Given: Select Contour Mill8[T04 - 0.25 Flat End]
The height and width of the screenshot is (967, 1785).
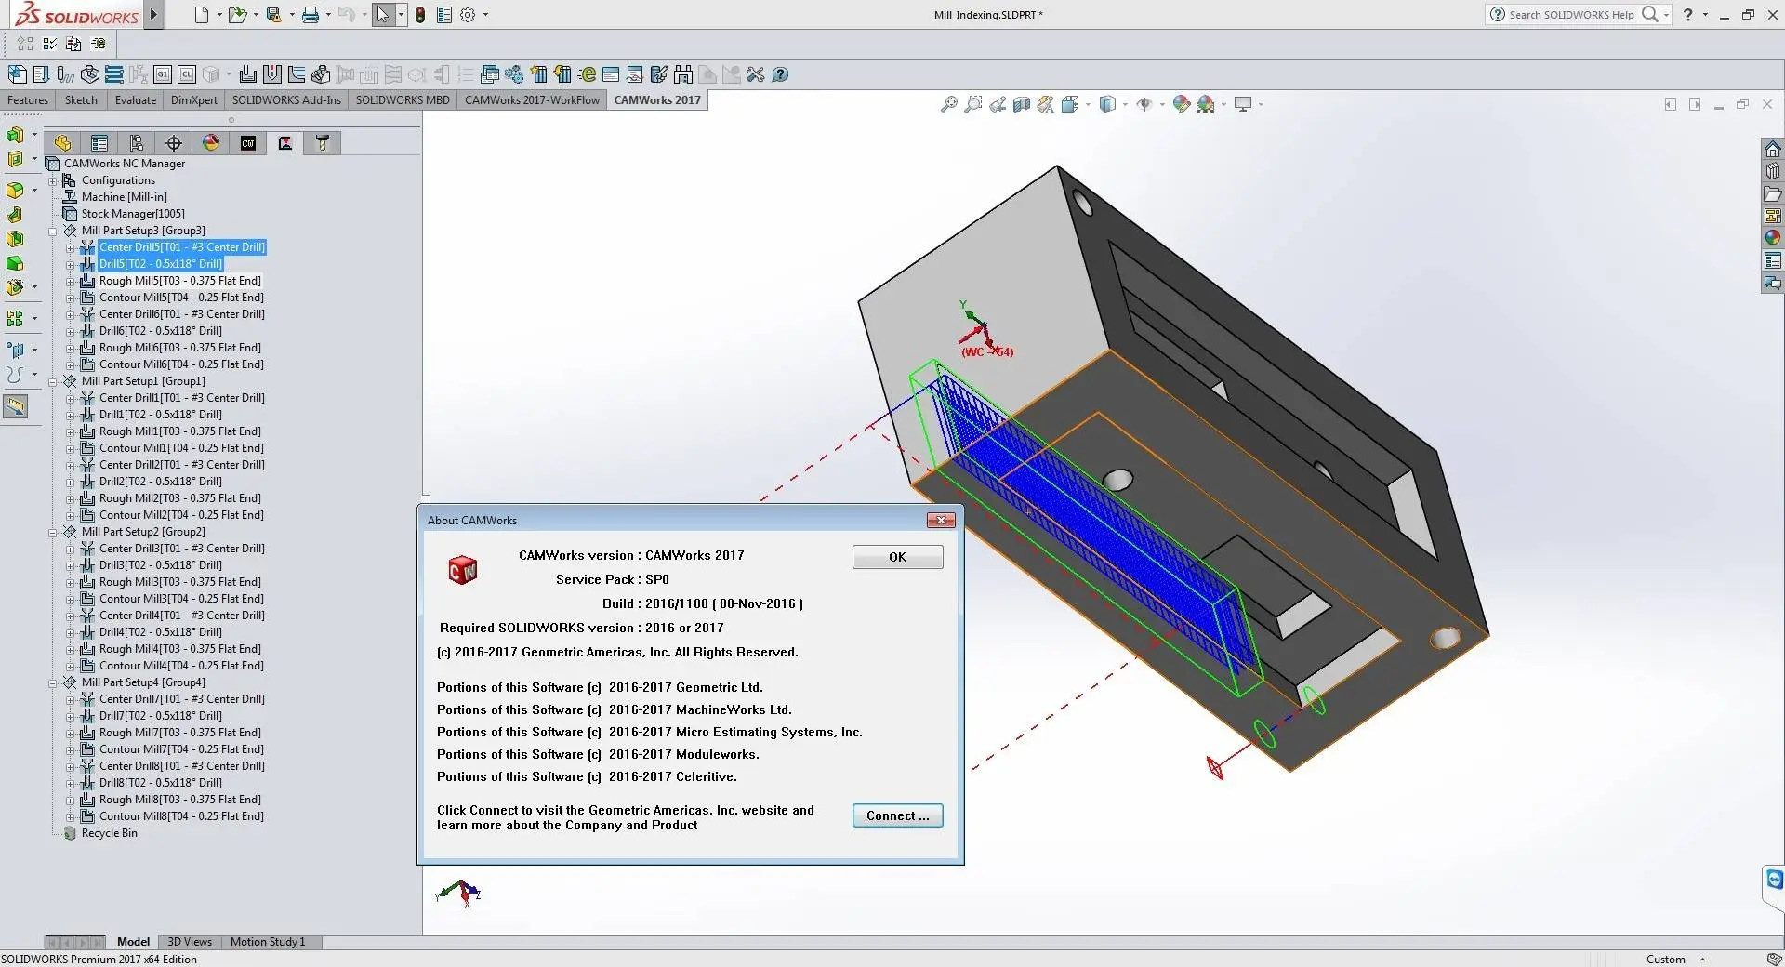Looking at the screenshot, I should coord(181,816).
